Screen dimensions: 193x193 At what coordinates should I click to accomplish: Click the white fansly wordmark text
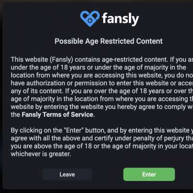[121, 19]
